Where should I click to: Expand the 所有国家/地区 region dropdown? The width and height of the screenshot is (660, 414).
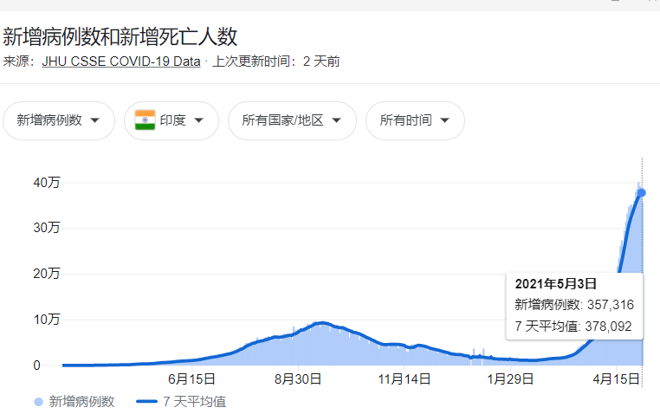(292, 120)
